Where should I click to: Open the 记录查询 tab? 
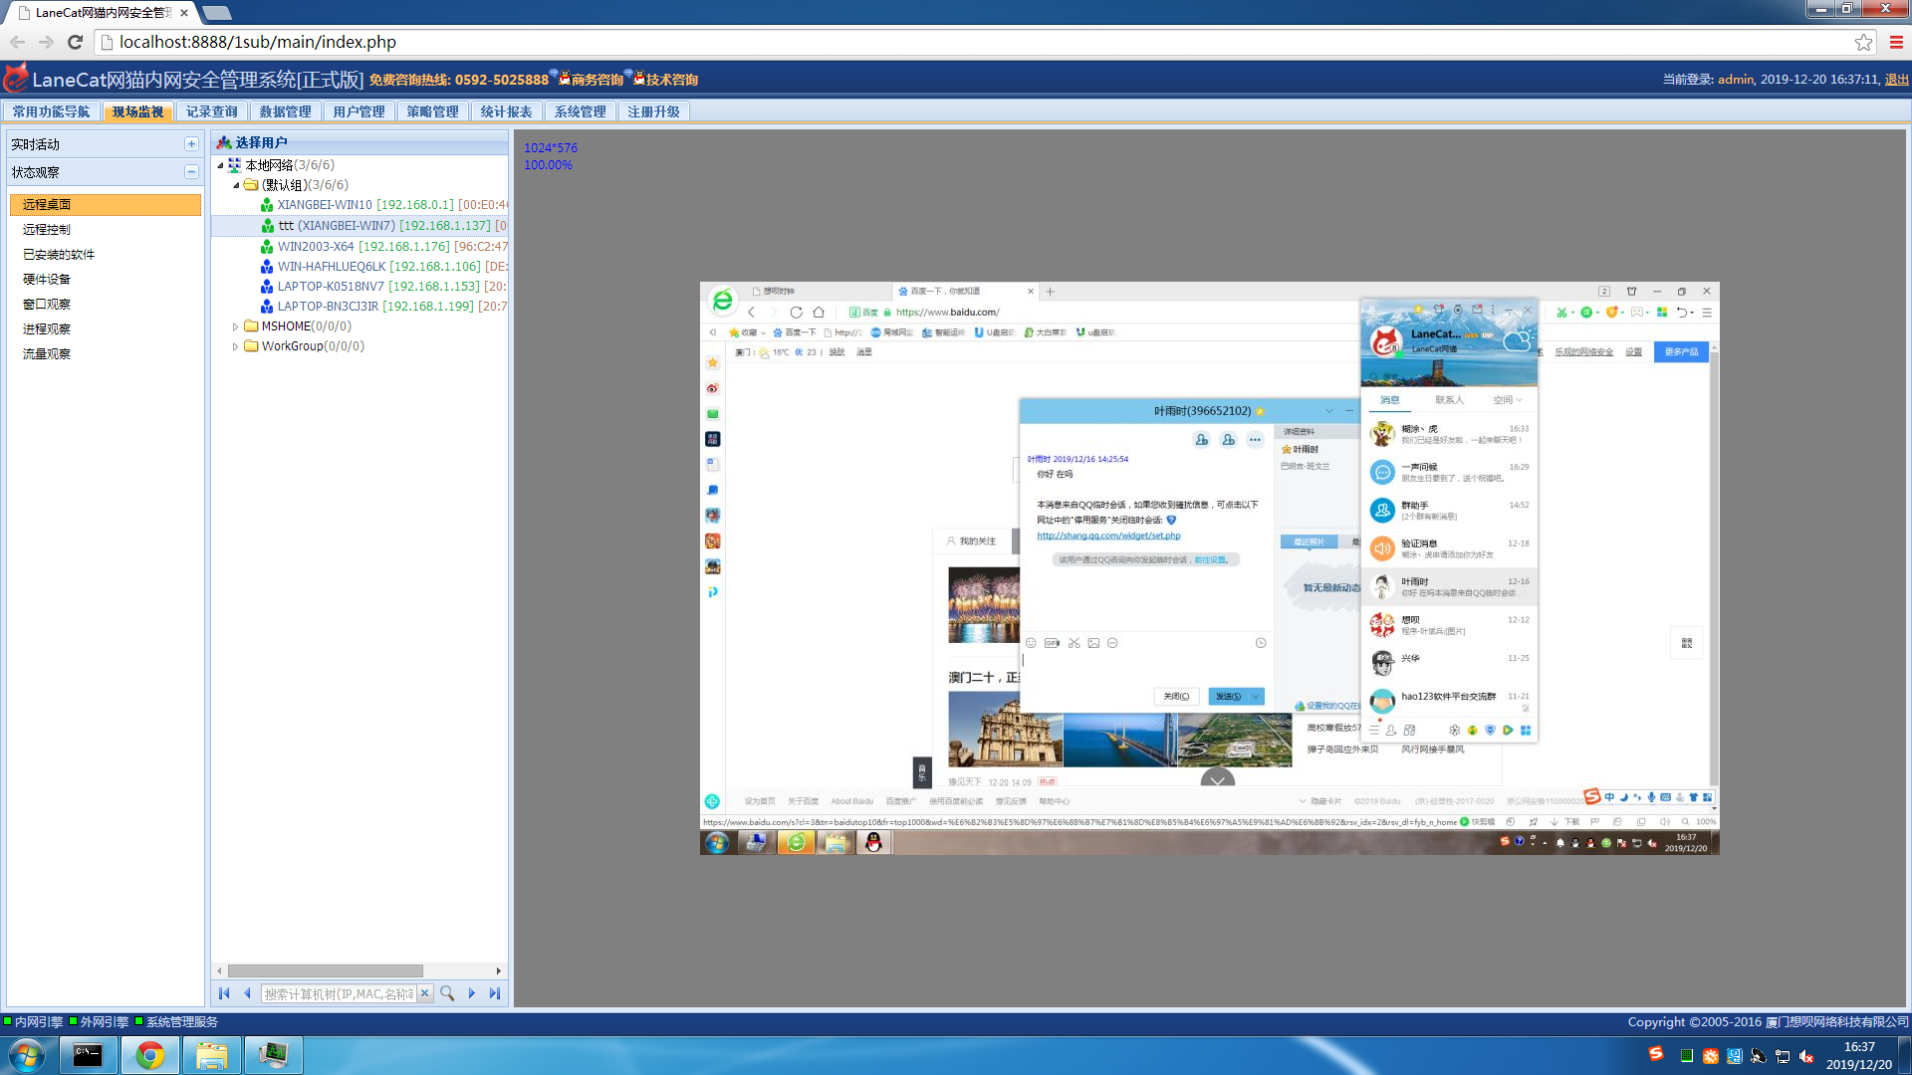tap(211, 111)
